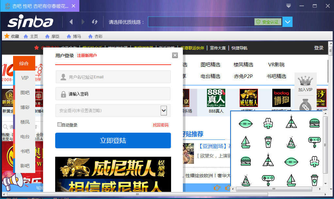The image size is (334, 199).
Task: Click the sailboat icon in the second icon row
Action: (x=246, y=142)
